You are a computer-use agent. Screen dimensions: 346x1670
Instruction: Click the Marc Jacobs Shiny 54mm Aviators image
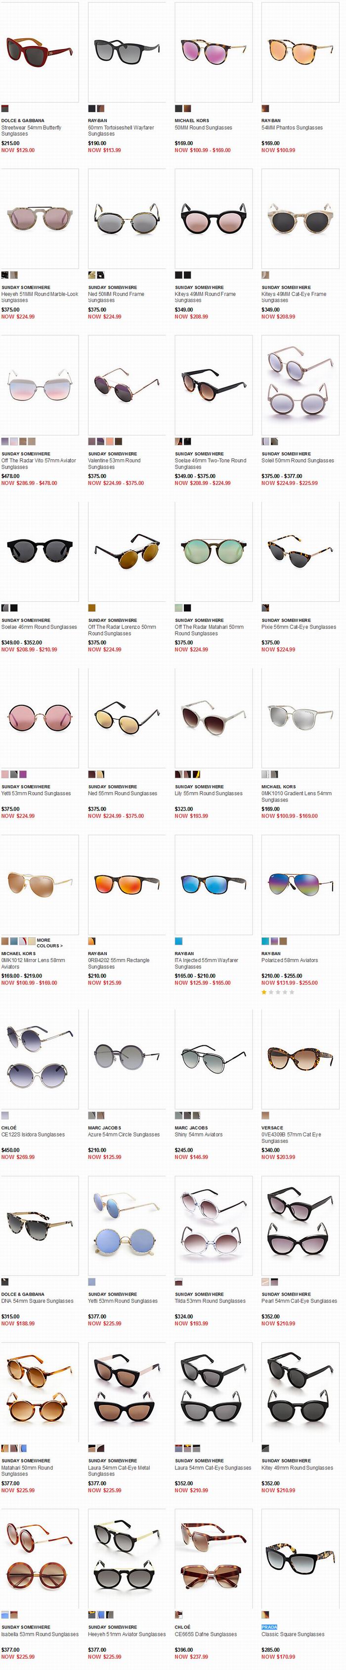tap(214, 1059)
